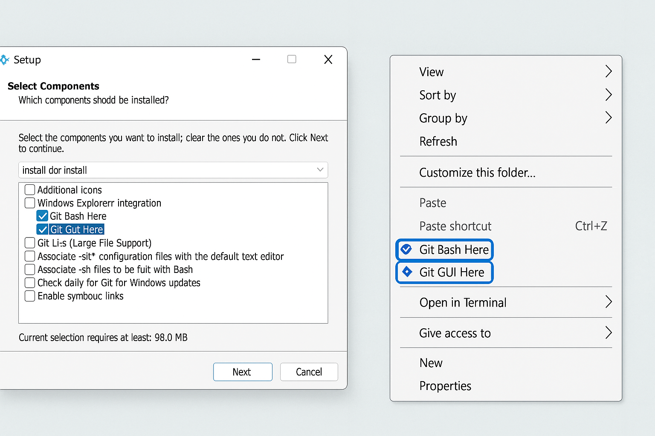Screen dimensions: 655x436
Task: Maximize the Setup window
Action: click(x=292, y=59)
